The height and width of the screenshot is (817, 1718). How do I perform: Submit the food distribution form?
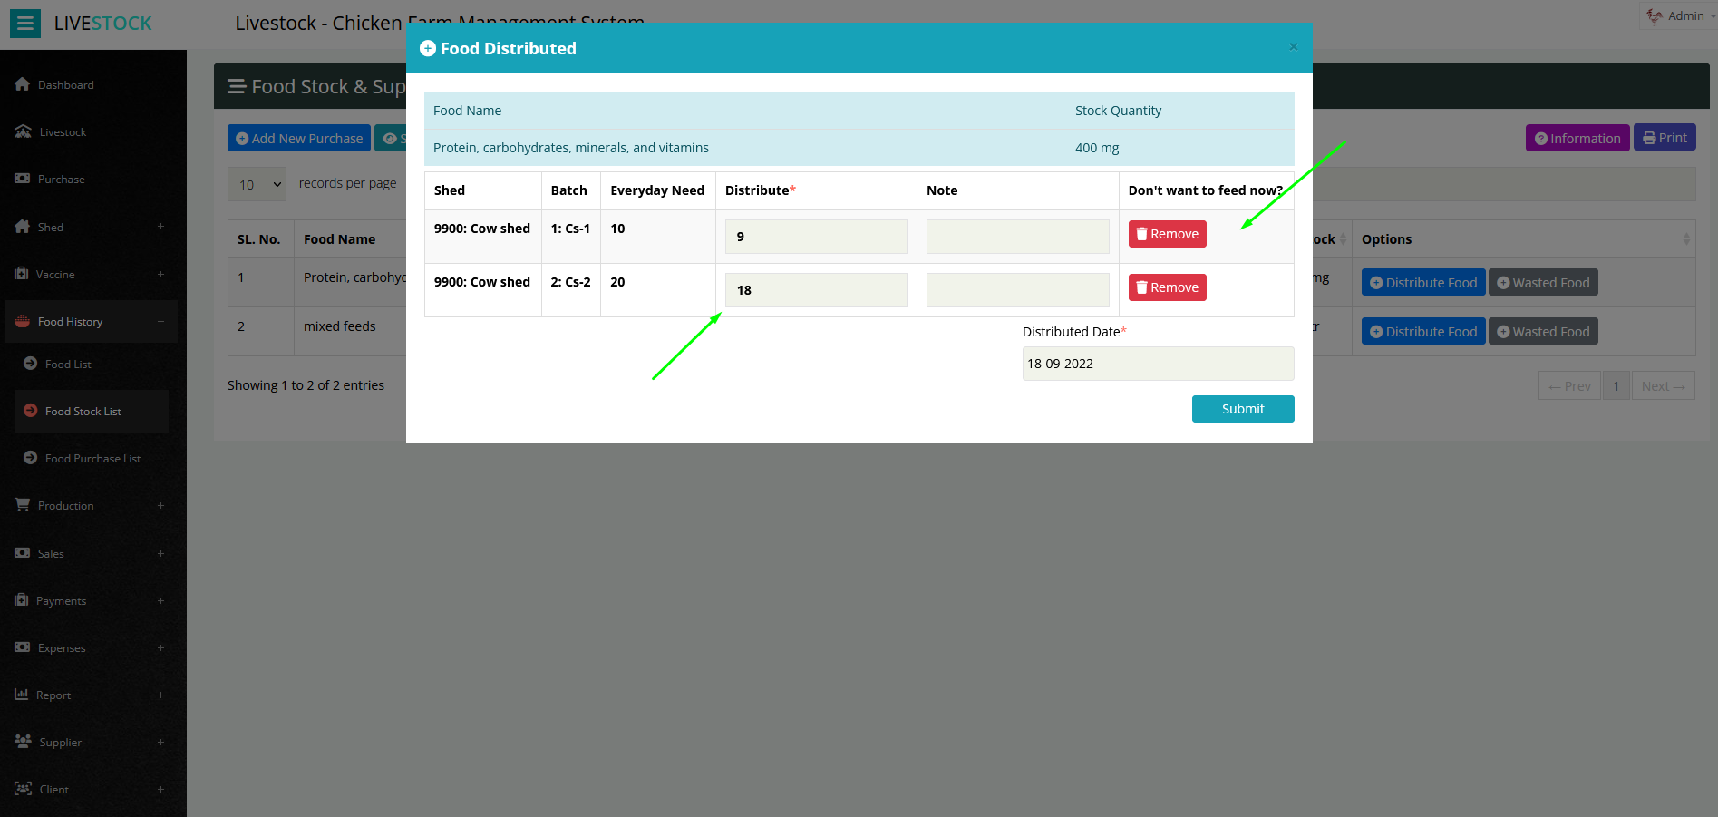1242,409
